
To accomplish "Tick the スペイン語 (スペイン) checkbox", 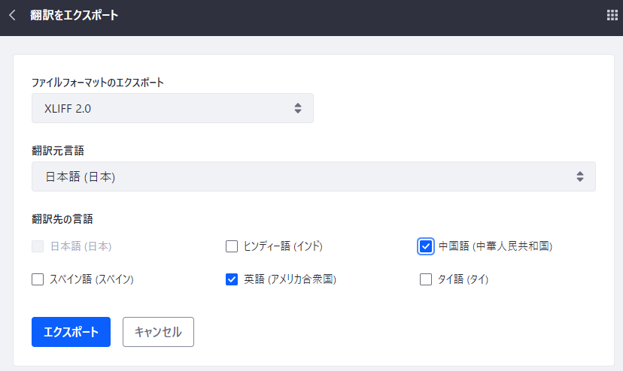I will pyautogui.click(x=38, y=279).
